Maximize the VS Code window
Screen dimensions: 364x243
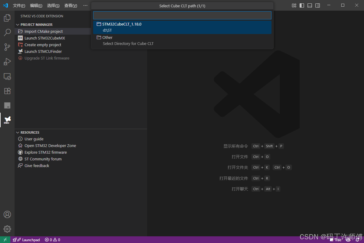343,5
